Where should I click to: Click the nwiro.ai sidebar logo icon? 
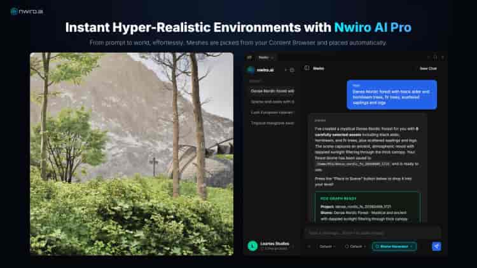pos(251,70)
